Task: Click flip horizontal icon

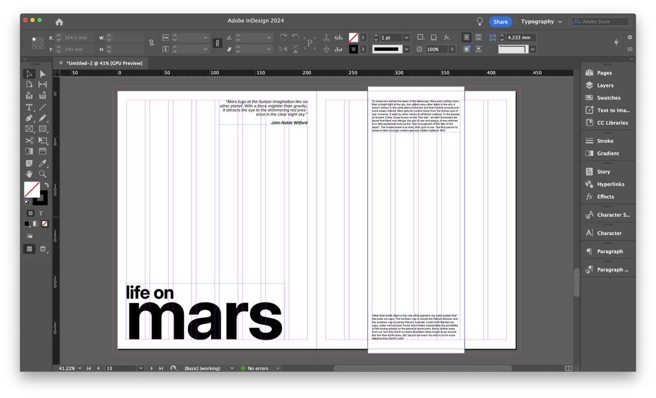Action: tap(283, 49)
